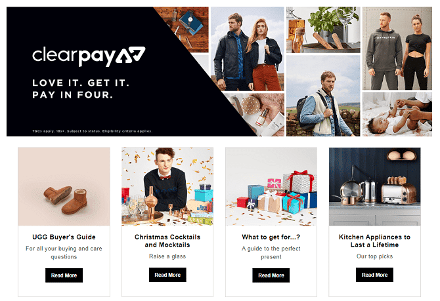Open the Christmas cocktails party photo
This screenshot has width=440, height=301.
[167, 187]
